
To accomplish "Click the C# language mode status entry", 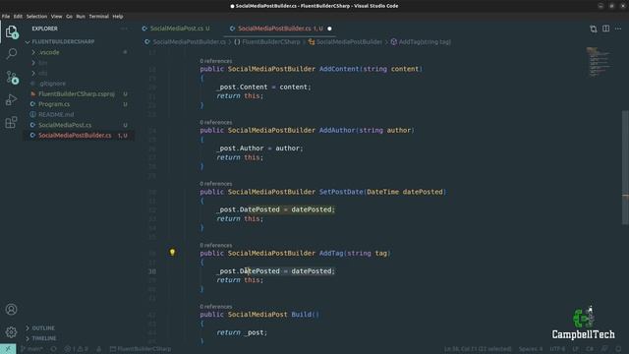I will click(590, 349).
